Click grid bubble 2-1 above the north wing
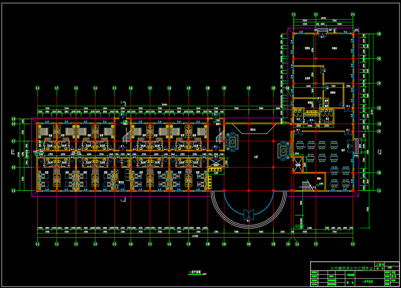The width and height of the screenshot is (401, 288). click(294, 14)
